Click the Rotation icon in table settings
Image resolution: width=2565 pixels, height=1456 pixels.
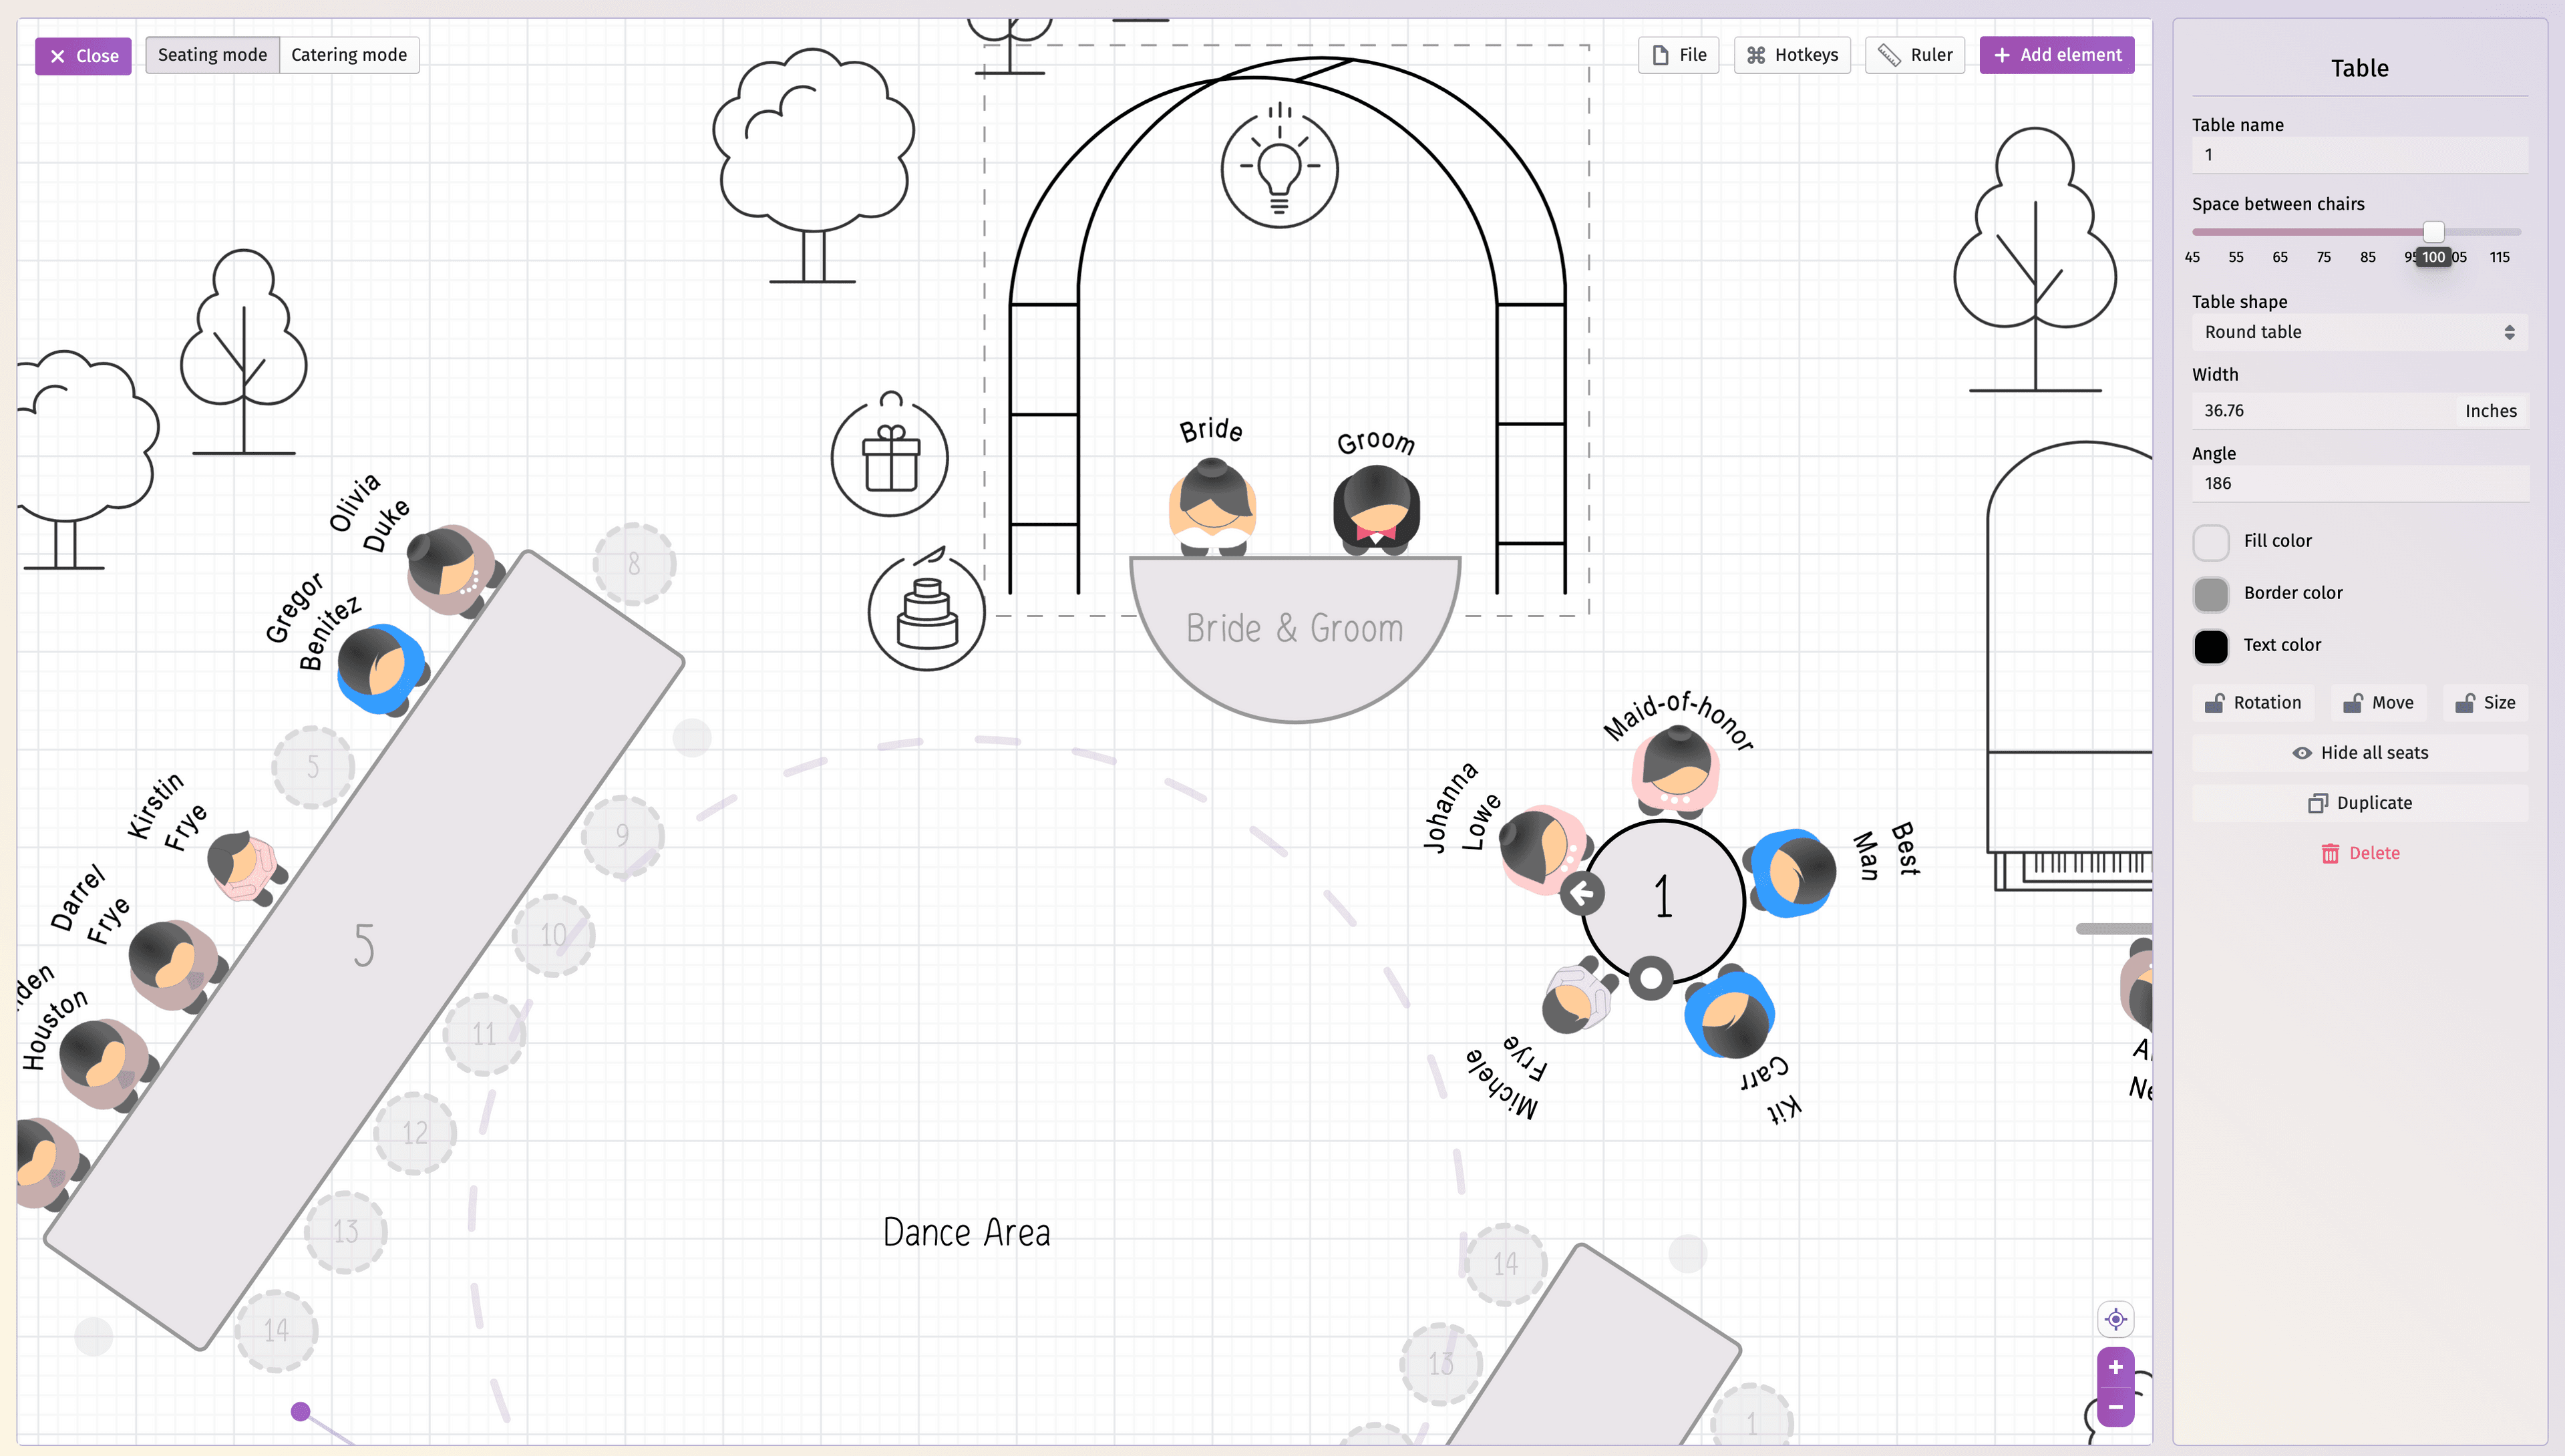pyautogui.click(x=2218, y=703)
